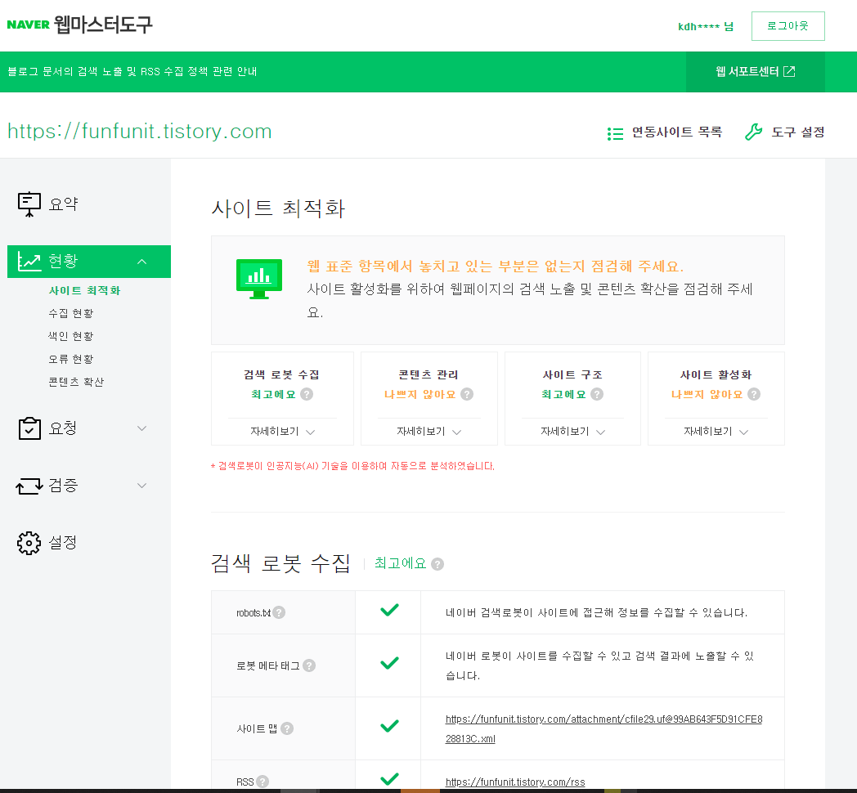This screenshot has width=857, height=793.
Task: Click help icon in 콘텐츠 관리 card
Action: (x=467, y=394)
